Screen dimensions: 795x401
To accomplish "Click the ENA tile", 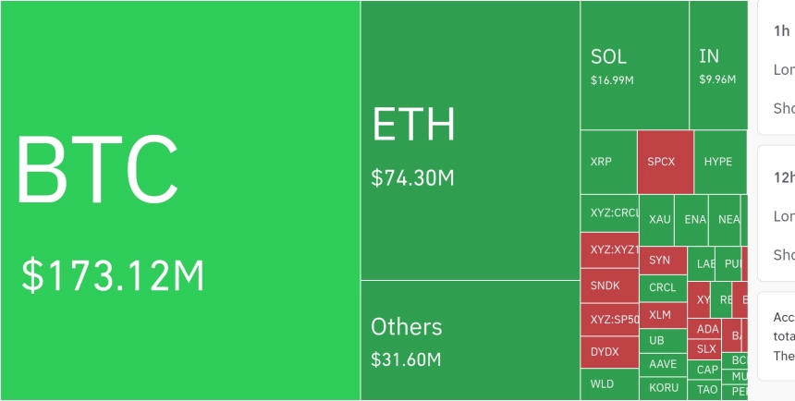I will [x=691, y=220].
